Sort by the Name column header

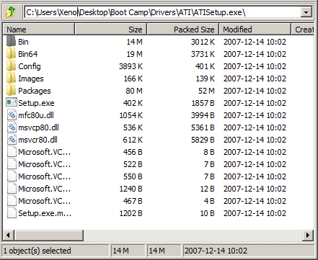click(39, 30)
